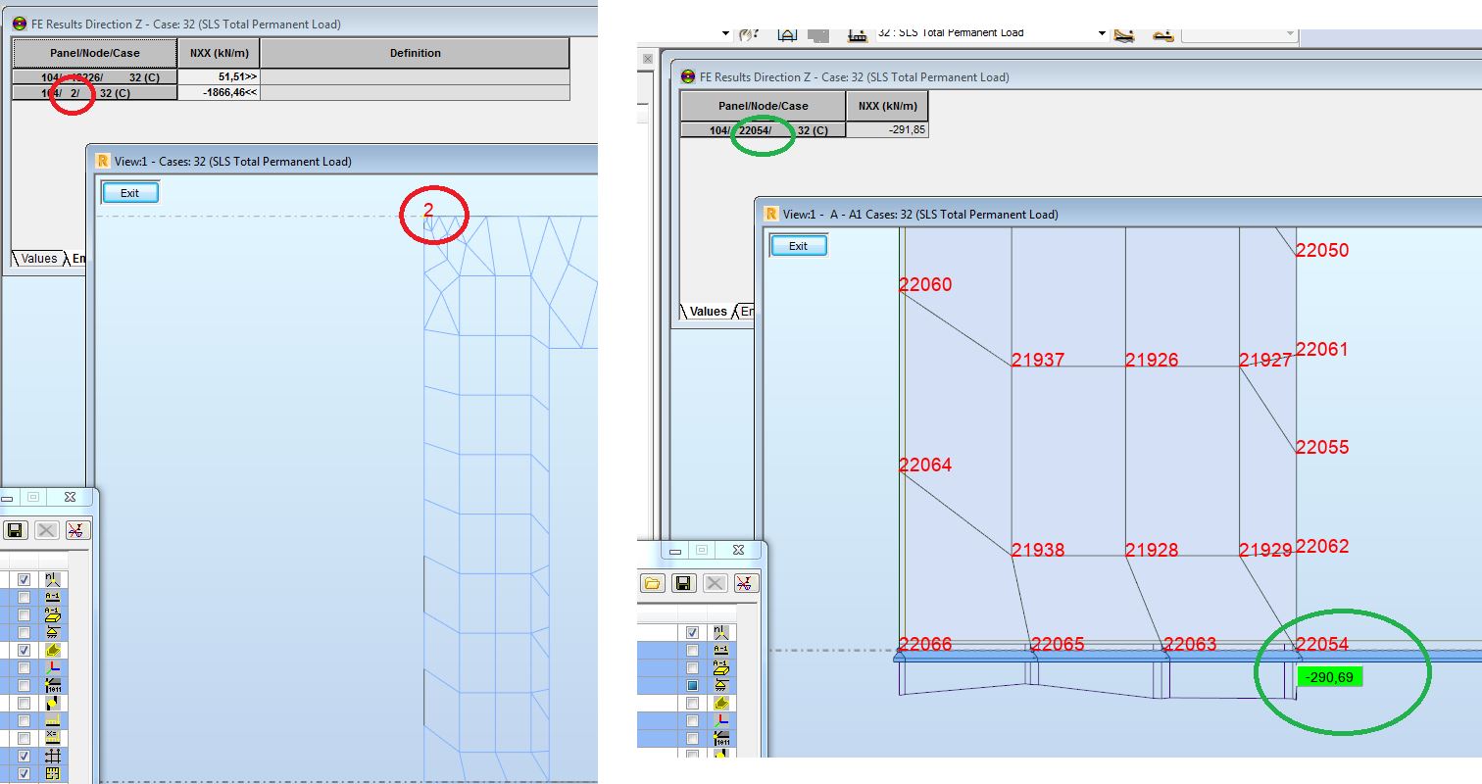Image resolution: width=1482 pixels, height=784 pixels.
Task: Open the SLS Total Permanent Load case dropdown
Action: click(x=1103, y=31)
